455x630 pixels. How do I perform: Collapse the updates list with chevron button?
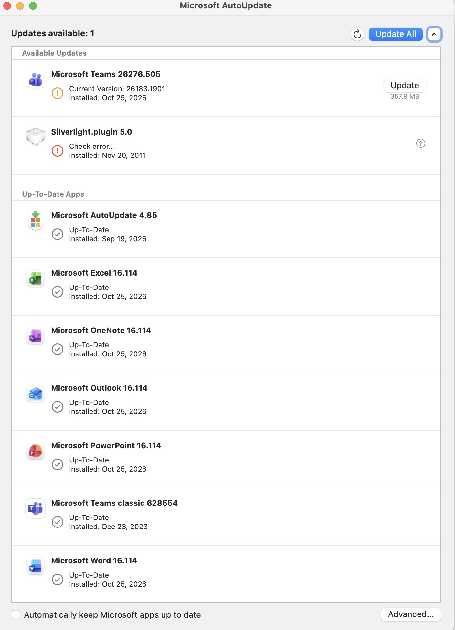pyautogui.click(x=434, y=34)
